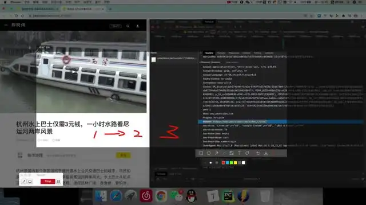Reload the page in Chrome toolbar
Viewport: 366px width, 205px height.
pyautogui.click(x=16, y=16)
